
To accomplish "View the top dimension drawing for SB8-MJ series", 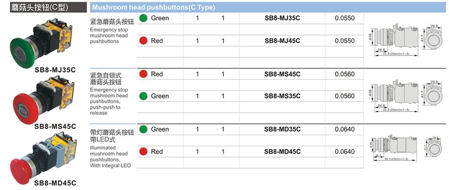I will [405, 40].
